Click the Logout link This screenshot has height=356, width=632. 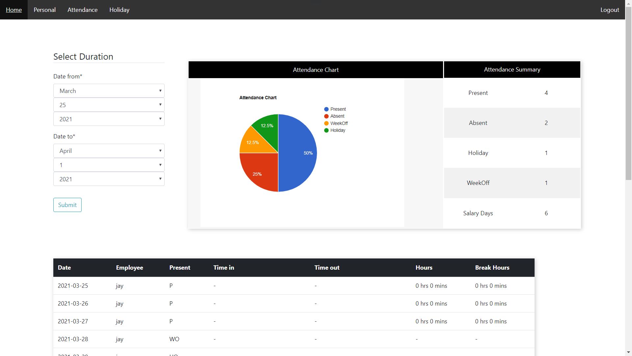pyautogui.click(x=610, y=10)
